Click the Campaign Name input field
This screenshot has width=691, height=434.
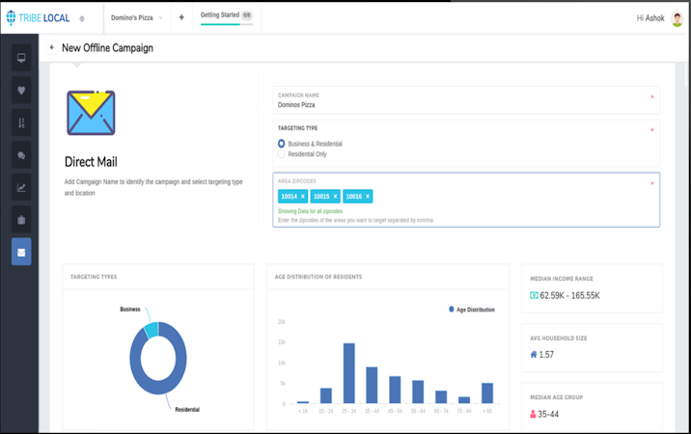pos(466,100)
